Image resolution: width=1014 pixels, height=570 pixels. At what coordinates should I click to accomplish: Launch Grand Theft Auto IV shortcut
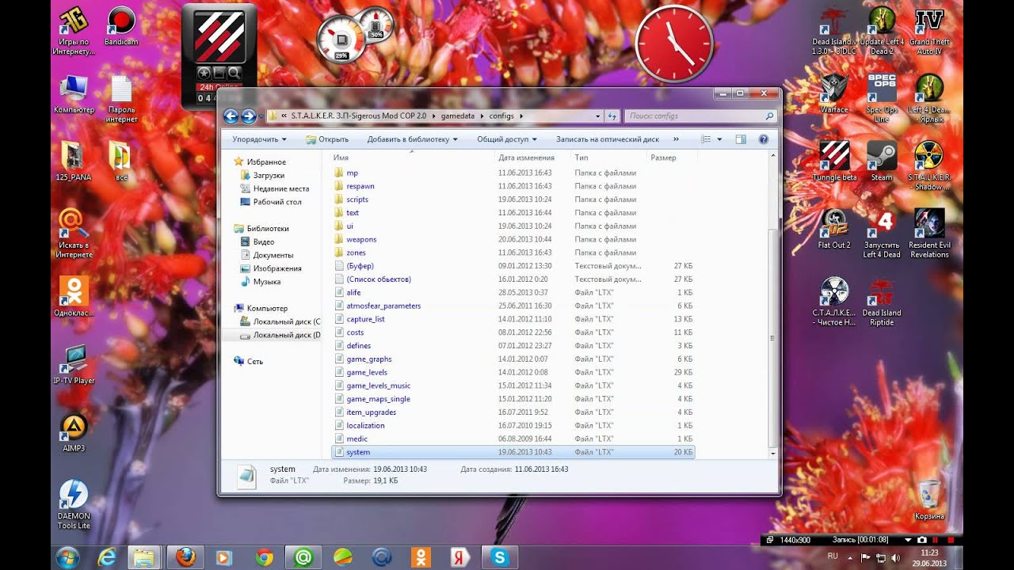(x=929, y=30)
